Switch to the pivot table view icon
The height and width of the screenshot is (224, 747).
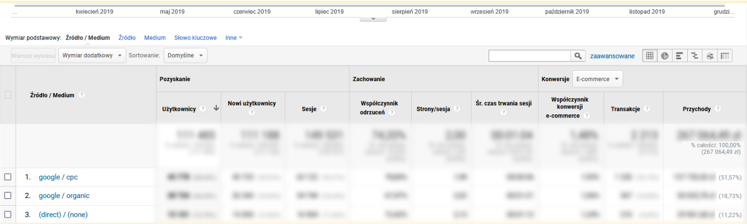(725, 56)
